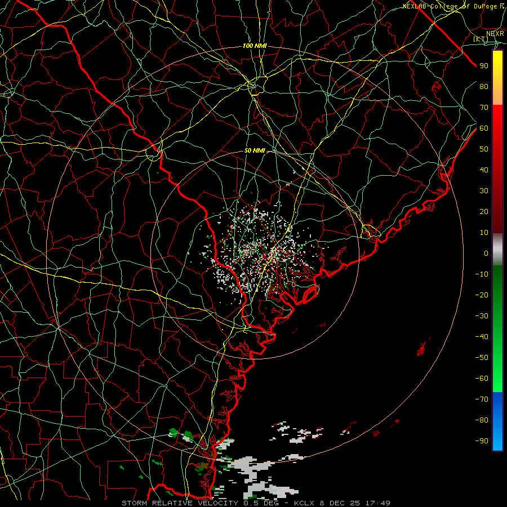The width and height of the screenshot is (507, 507).
Task: Click the 40 value on the velocity scale
Action: pyautogui.click(x=484, y=170)
